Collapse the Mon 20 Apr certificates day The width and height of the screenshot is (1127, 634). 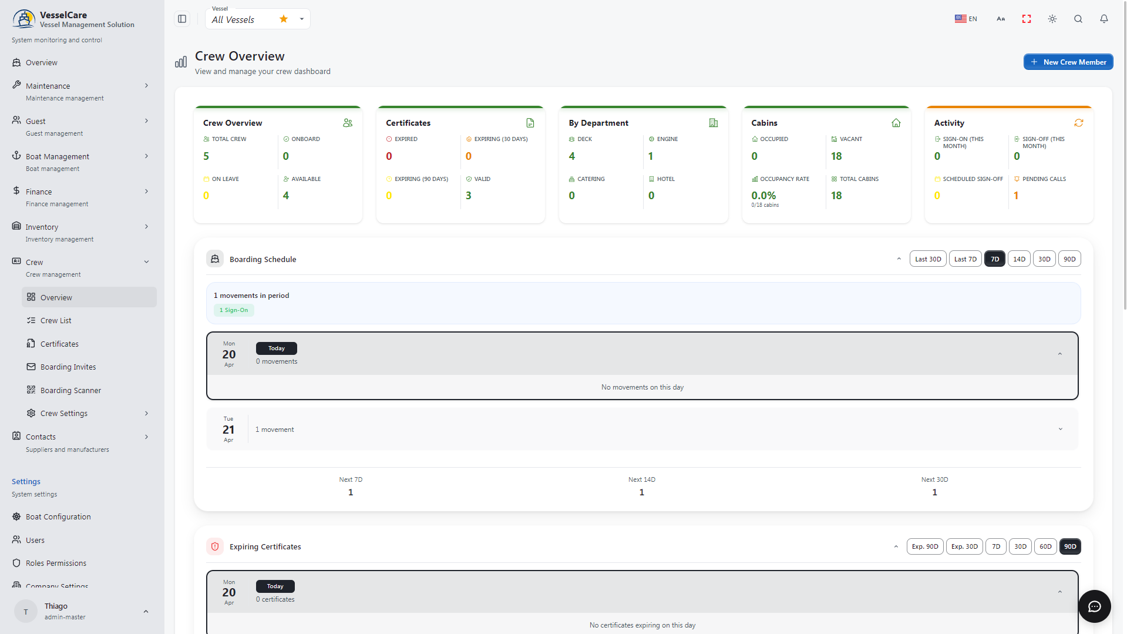1060,592
